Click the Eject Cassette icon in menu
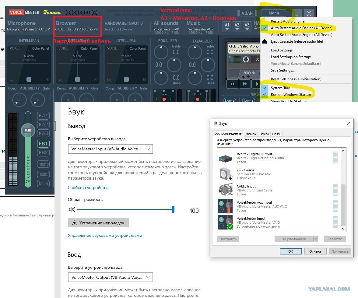The height and width of the screenshot is (298, 358). [x=264, y=41]
